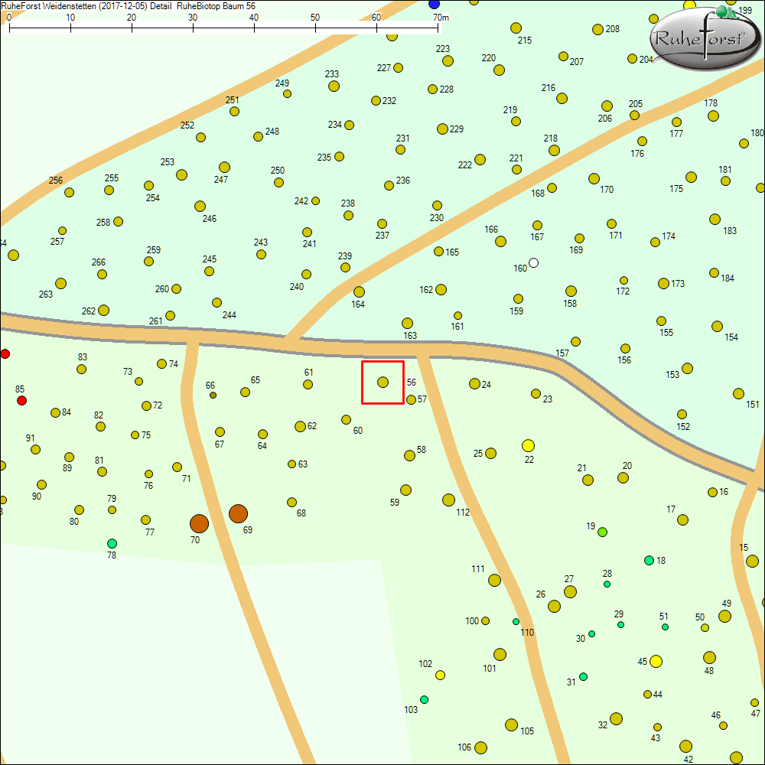The height and width of the screenshot is (765, 765).
Task: Select the brown tree marker 70
Action: [x=199, y=523]
